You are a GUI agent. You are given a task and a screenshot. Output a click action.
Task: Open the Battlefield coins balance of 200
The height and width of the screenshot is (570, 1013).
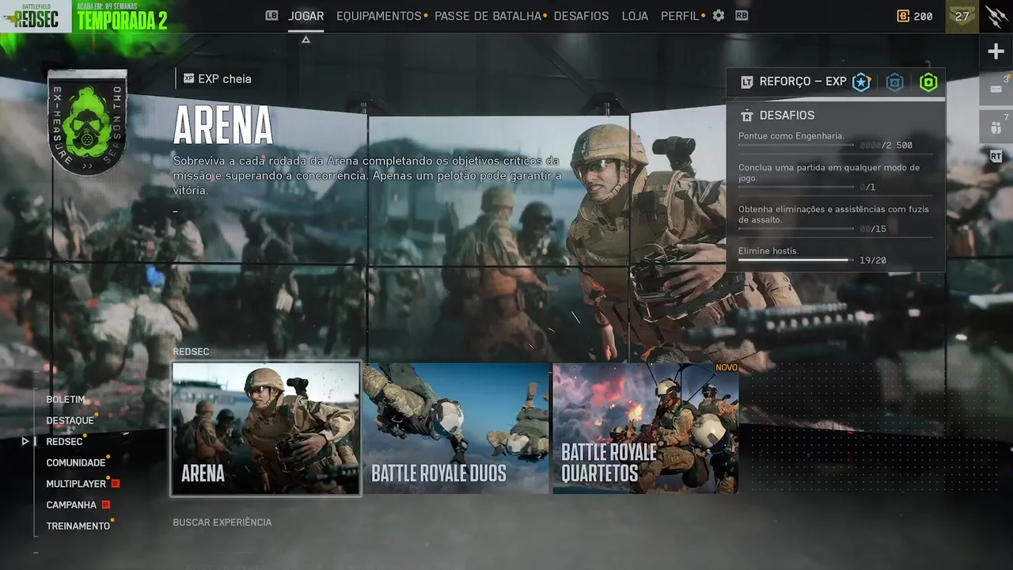(915, 16)
